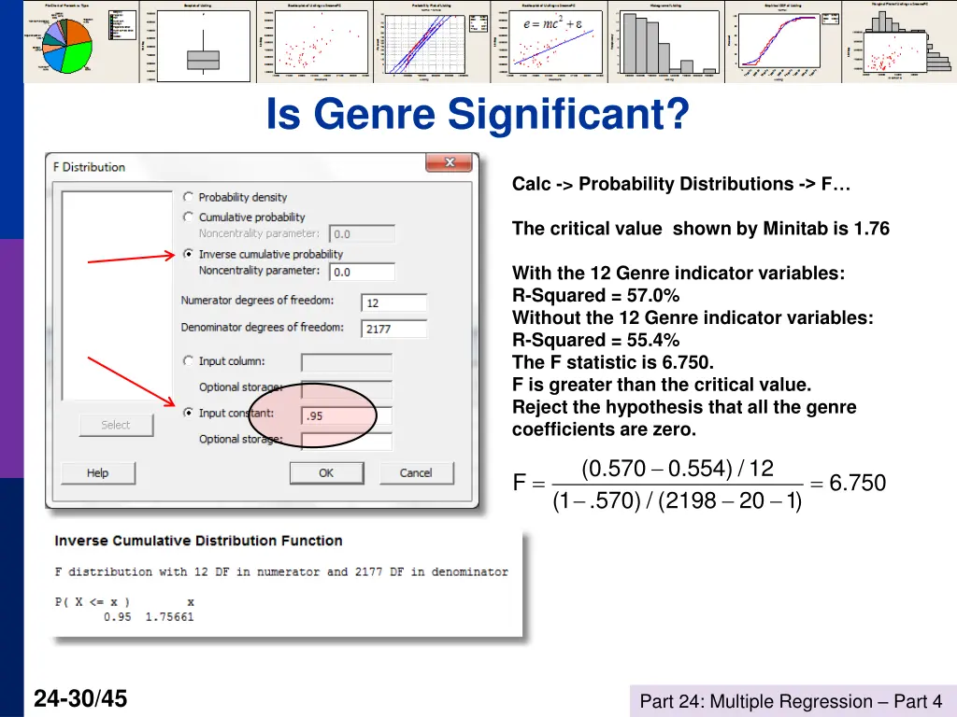Select the Probability density radio button
Viewport: 957px width, 717px height.
[x=188, y=197]
